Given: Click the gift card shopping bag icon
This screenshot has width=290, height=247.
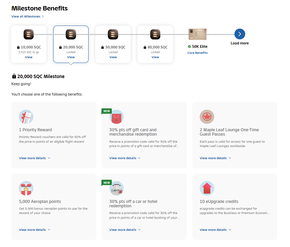Looking at the screenshot, I should tap(117, 117).
